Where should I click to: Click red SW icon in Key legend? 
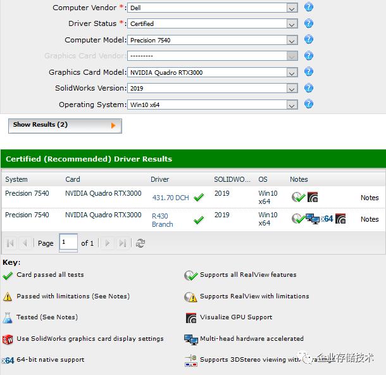click(8, 340)
